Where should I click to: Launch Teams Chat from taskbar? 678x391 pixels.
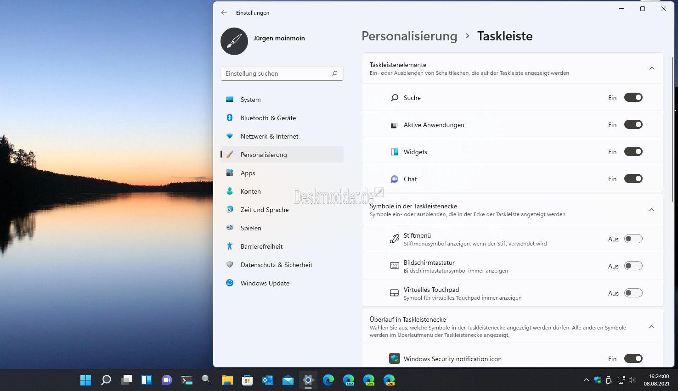click(x=166, y=380)
